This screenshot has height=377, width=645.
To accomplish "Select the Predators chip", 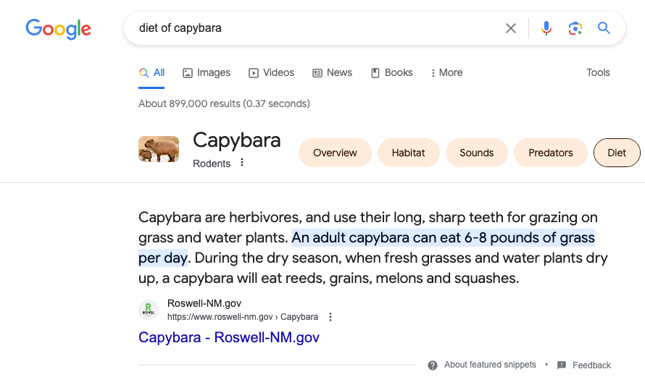I will (550, 153).
